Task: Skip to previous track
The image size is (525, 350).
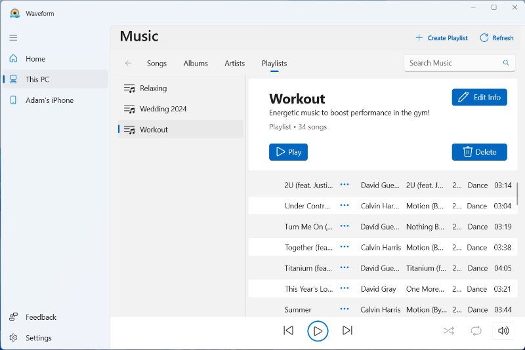Action: (x=288, y=330)
